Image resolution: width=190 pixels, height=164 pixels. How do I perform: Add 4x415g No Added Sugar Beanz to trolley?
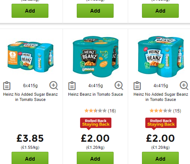(x=160, y=158)
